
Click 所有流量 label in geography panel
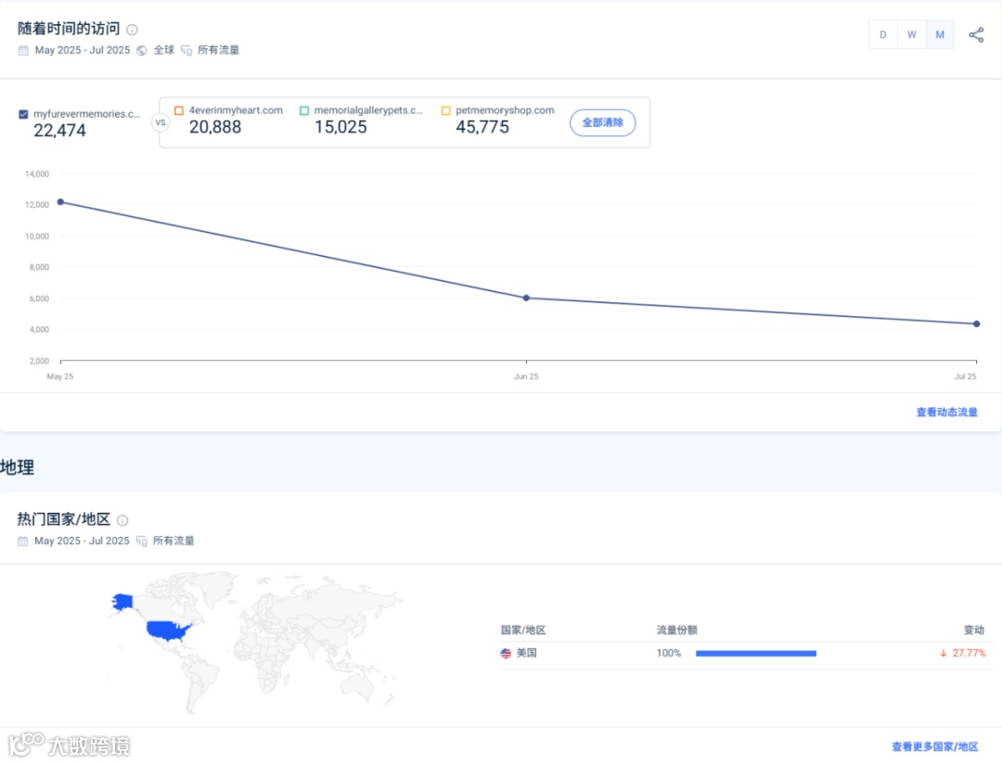[x=173, y=541]
